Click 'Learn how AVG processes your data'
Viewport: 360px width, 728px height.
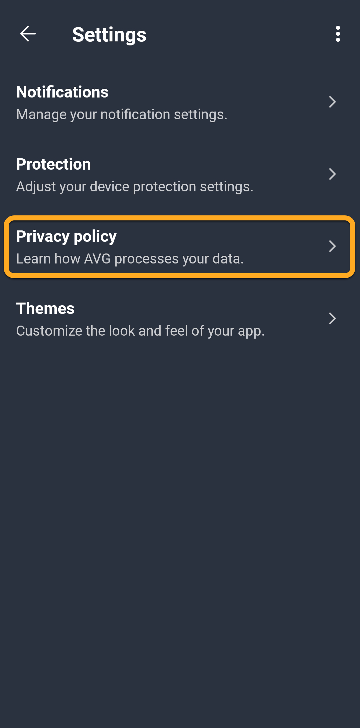tap(130, 259)
